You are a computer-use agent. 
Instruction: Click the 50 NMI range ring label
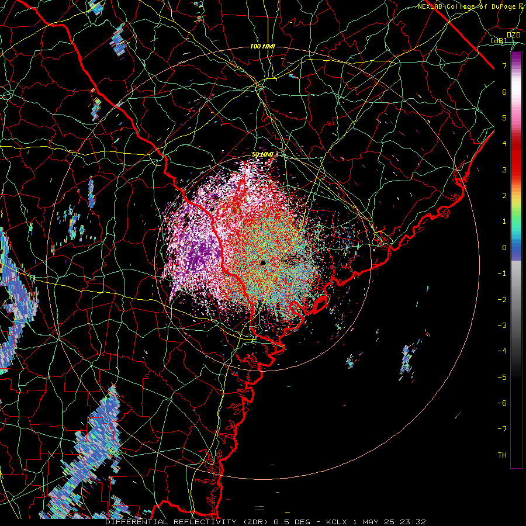point(263,154)
